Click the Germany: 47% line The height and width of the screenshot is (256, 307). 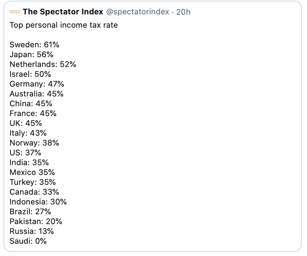click(x=37, y=84)
